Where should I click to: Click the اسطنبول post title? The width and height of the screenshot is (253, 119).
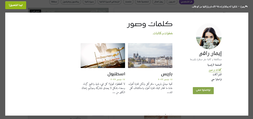(116, 74)
